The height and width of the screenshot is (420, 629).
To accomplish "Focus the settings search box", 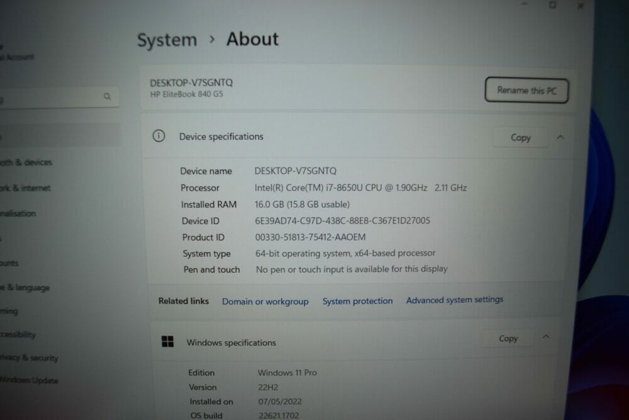I will click(59, 97).
